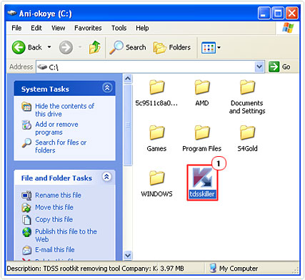Viewport: 305px width, 280px height.
Task: Click inside the Address bar field
Action: coord(146,67)
